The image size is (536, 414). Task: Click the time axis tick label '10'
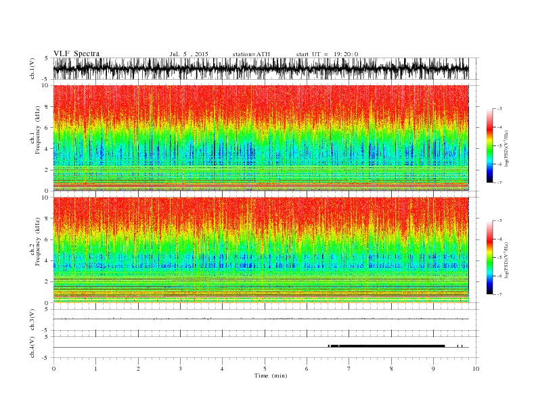476,369
